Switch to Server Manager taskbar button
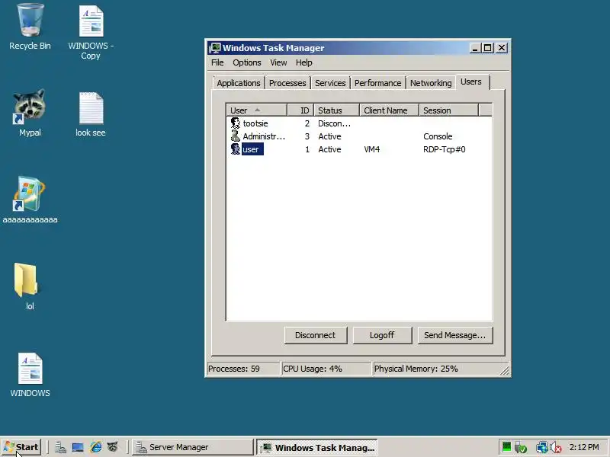610x457 pixels. [192, 447]
